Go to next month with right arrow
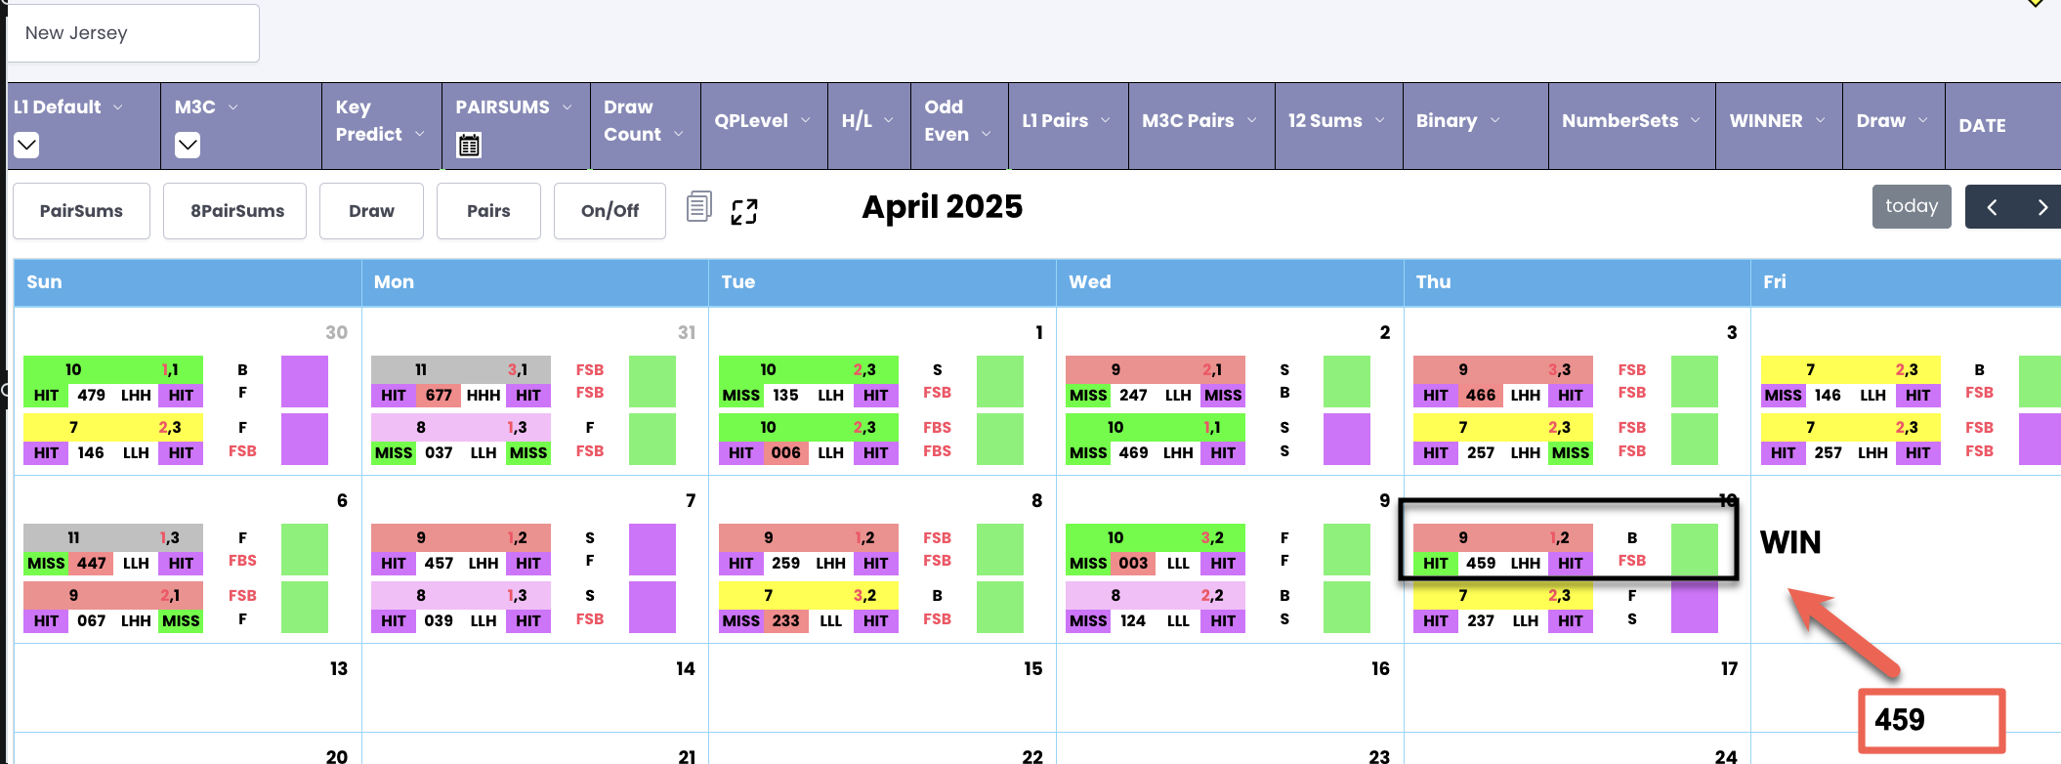 pos(2041,207)
